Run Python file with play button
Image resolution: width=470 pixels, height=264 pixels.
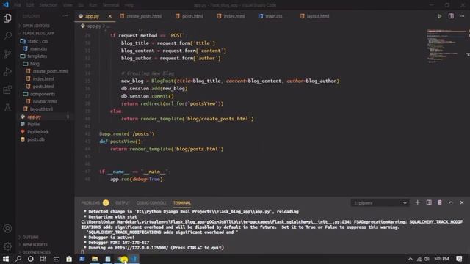click(x=439, y=16)
